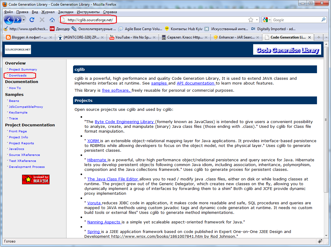Viewport: 331px width, 247px height.
Task: Open the Справка menu
Action: [110, 12]
